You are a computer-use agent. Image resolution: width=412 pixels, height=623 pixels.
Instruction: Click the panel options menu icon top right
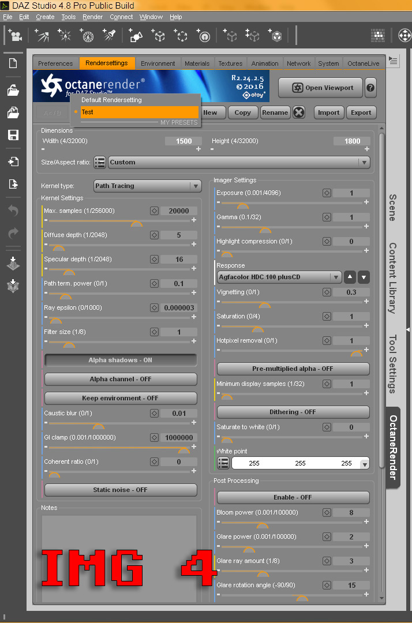393,61
